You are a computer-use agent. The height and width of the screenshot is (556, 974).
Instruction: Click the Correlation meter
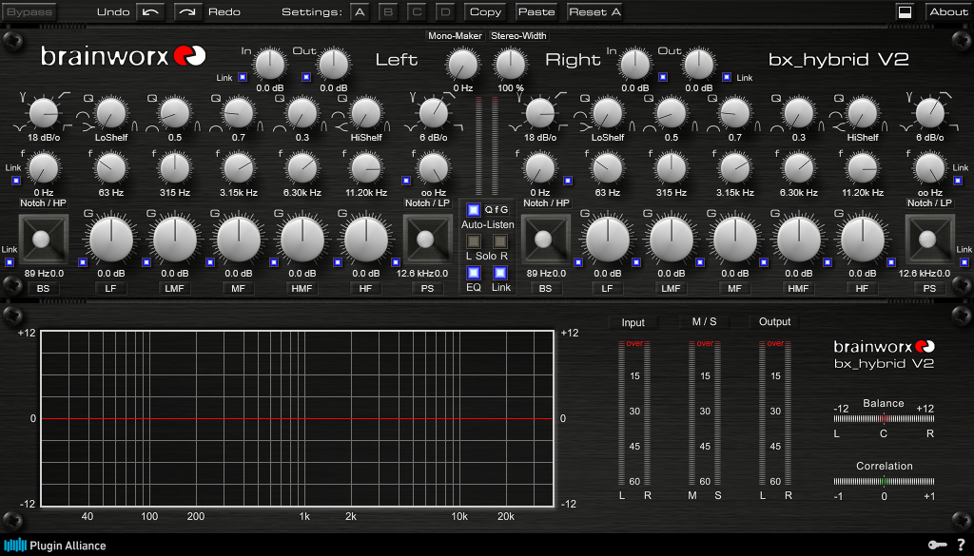pos(884,481)
